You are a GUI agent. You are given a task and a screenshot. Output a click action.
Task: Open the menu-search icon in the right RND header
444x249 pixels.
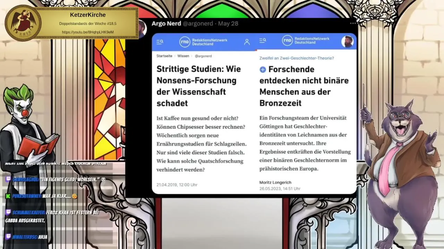(x=263, y=40)
